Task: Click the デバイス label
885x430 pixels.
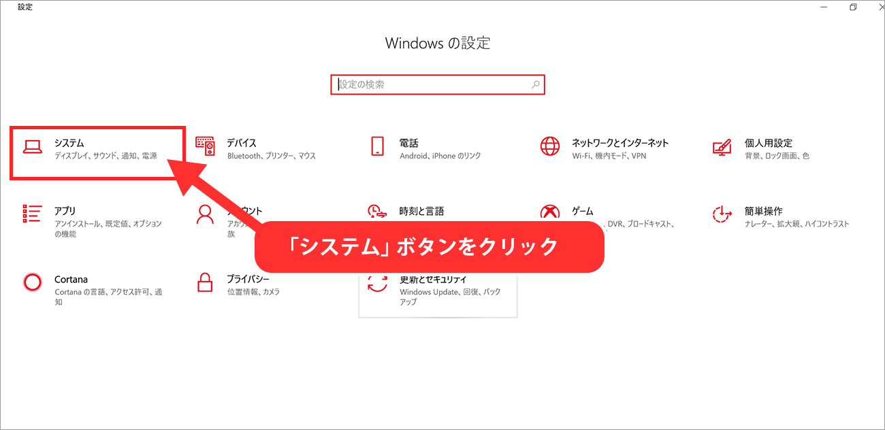Action: [242, 143]
